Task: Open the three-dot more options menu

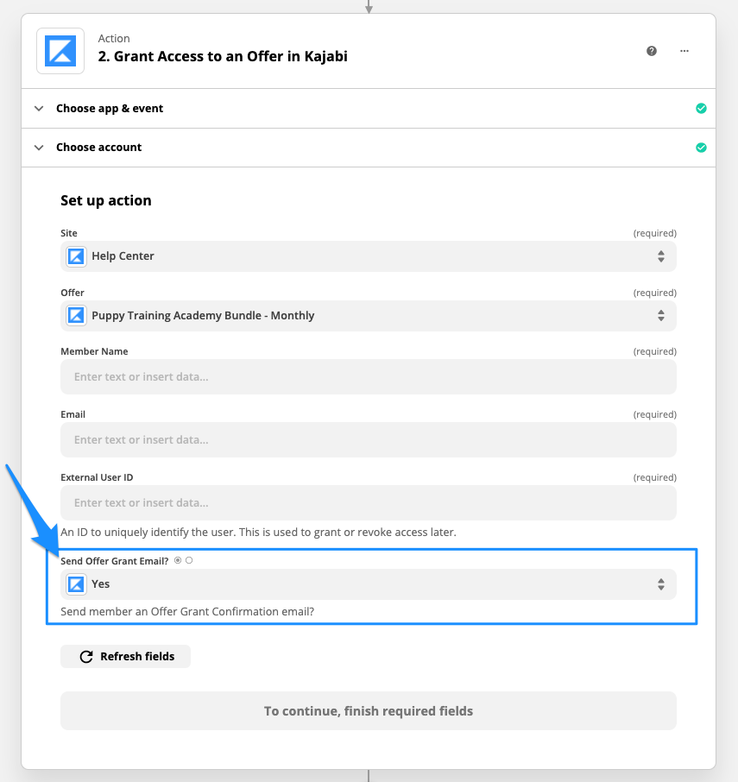Action: 684,51
